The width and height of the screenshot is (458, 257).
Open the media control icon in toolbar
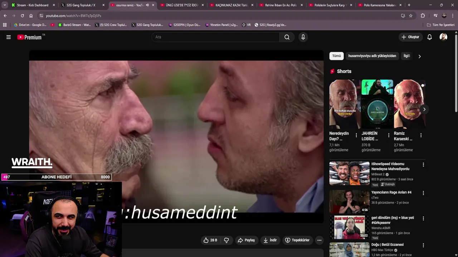435,16
